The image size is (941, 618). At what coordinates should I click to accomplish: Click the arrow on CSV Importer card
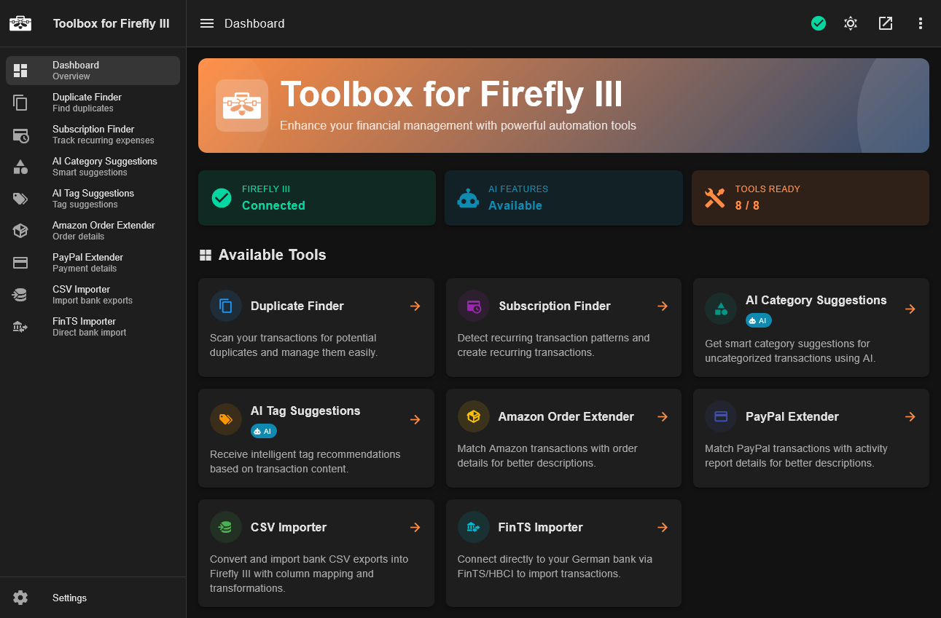415,527
